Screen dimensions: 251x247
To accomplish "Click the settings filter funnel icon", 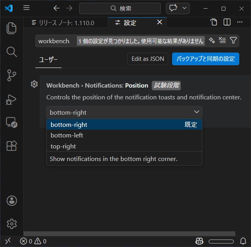I will (x=233, y=40).
